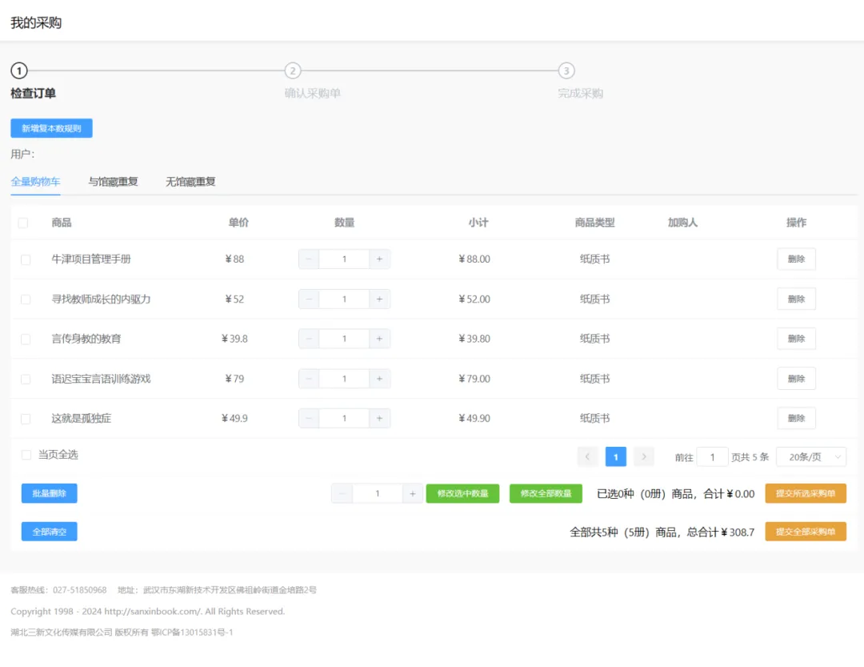The image size is (864, 667).
Task: Decrease quantity for 牛津项目管理手册
Action: pos(309,259)
